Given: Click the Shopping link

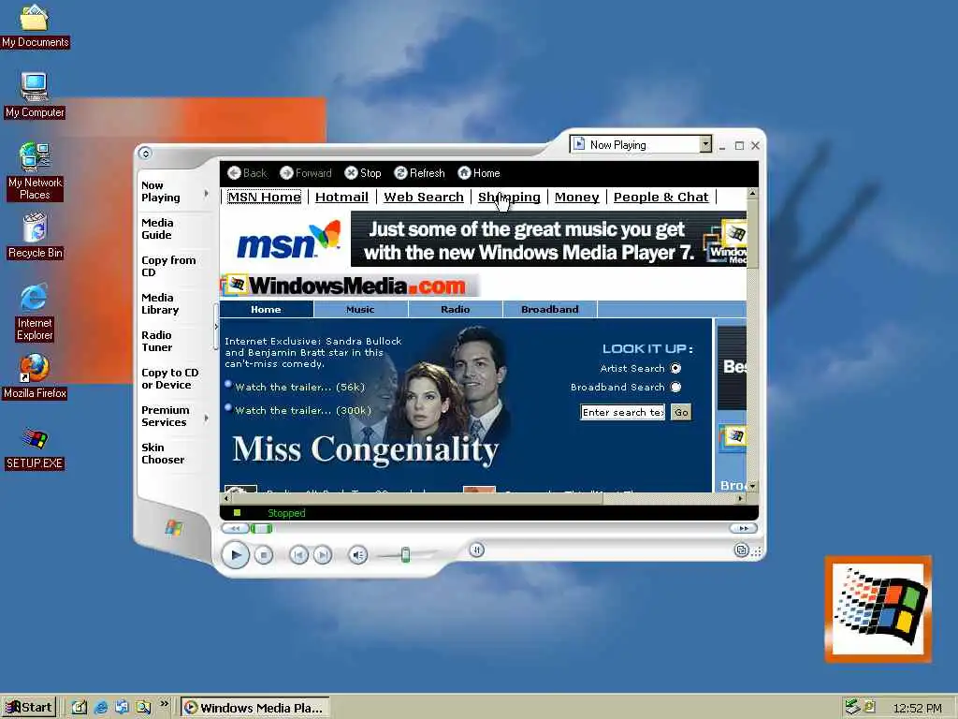Looking at the screenshot, I should pyautogui.click(x=509, y=197).
